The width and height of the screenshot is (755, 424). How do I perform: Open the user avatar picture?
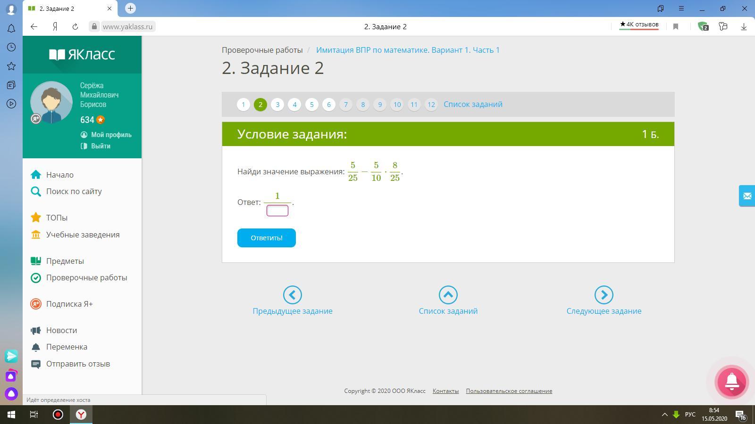pyautogui.click(x=51, y=102)
